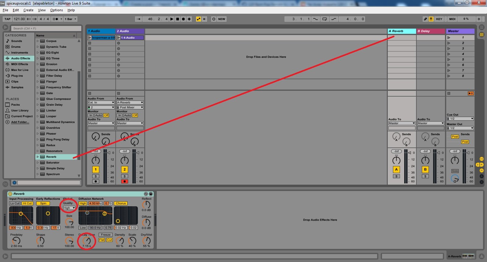Click the KEY map mode button
Viewport: 487px width, 262px height.
coord(439,19)
